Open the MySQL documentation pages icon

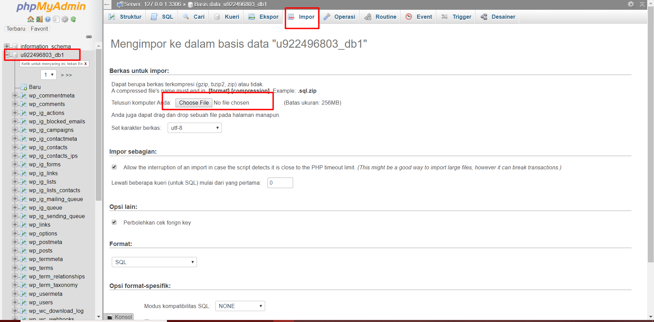click(x=56, y=19)
